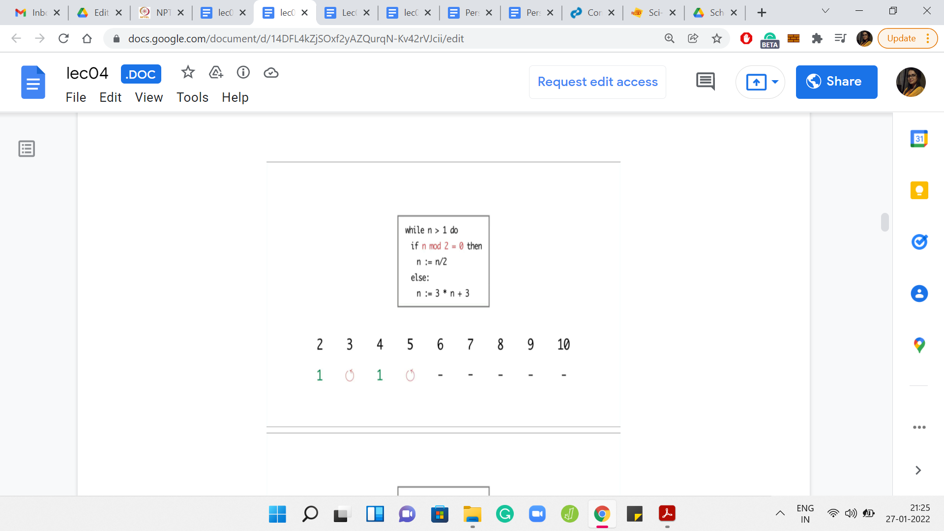Bookmark this page with star icon

pyautogui.click(x=717, y=38)
